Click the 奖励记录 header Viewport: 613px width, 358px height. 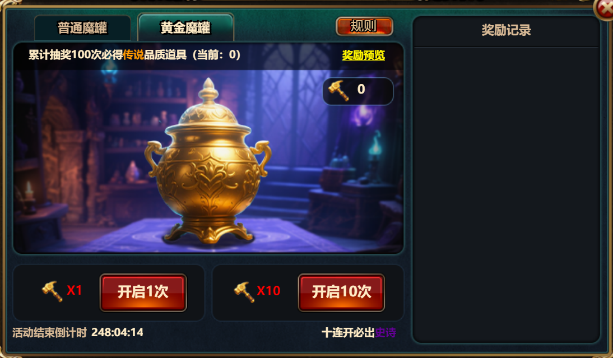tap(507, 30)
